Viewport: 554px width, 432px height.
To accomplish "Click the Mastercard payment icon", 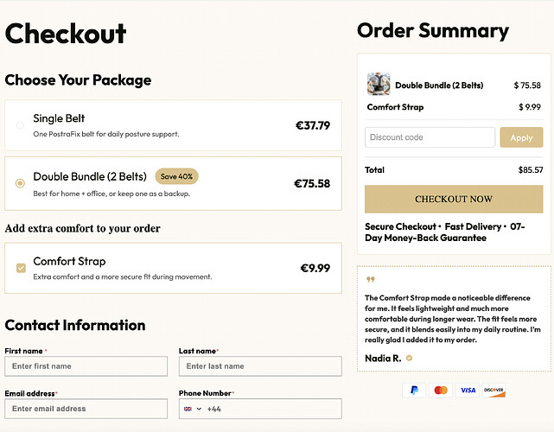I will click(441, 391).
